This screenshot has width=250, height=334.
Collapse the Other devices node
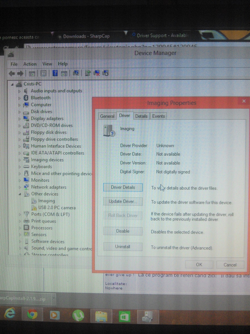(x=20, y=194)
